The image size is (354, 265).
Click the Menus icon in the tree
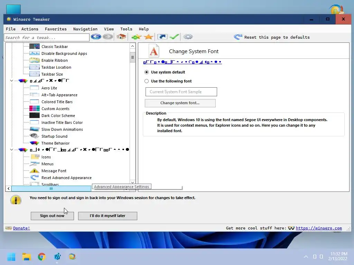coord(35,164)
